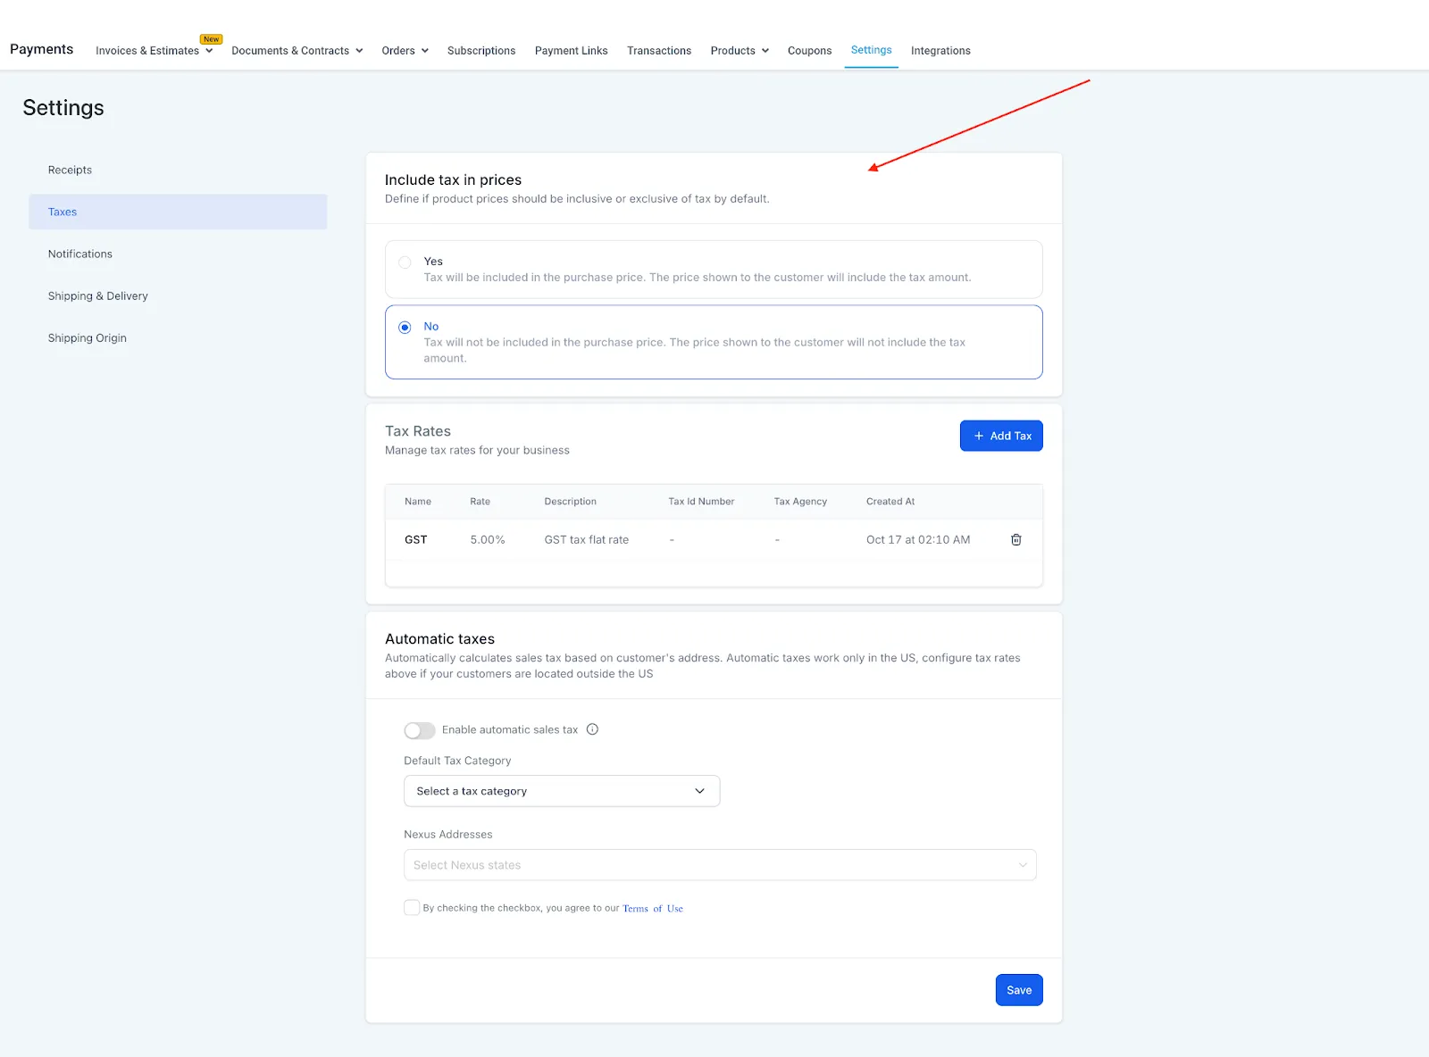This screenshot has width=1429, height=1057.
Task: Switch to the Integrations tab
Action: [940, 51]
